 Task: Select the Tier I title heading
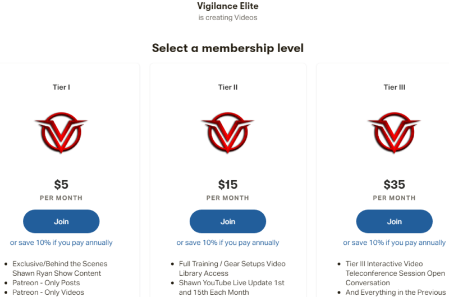pos(61,87)
